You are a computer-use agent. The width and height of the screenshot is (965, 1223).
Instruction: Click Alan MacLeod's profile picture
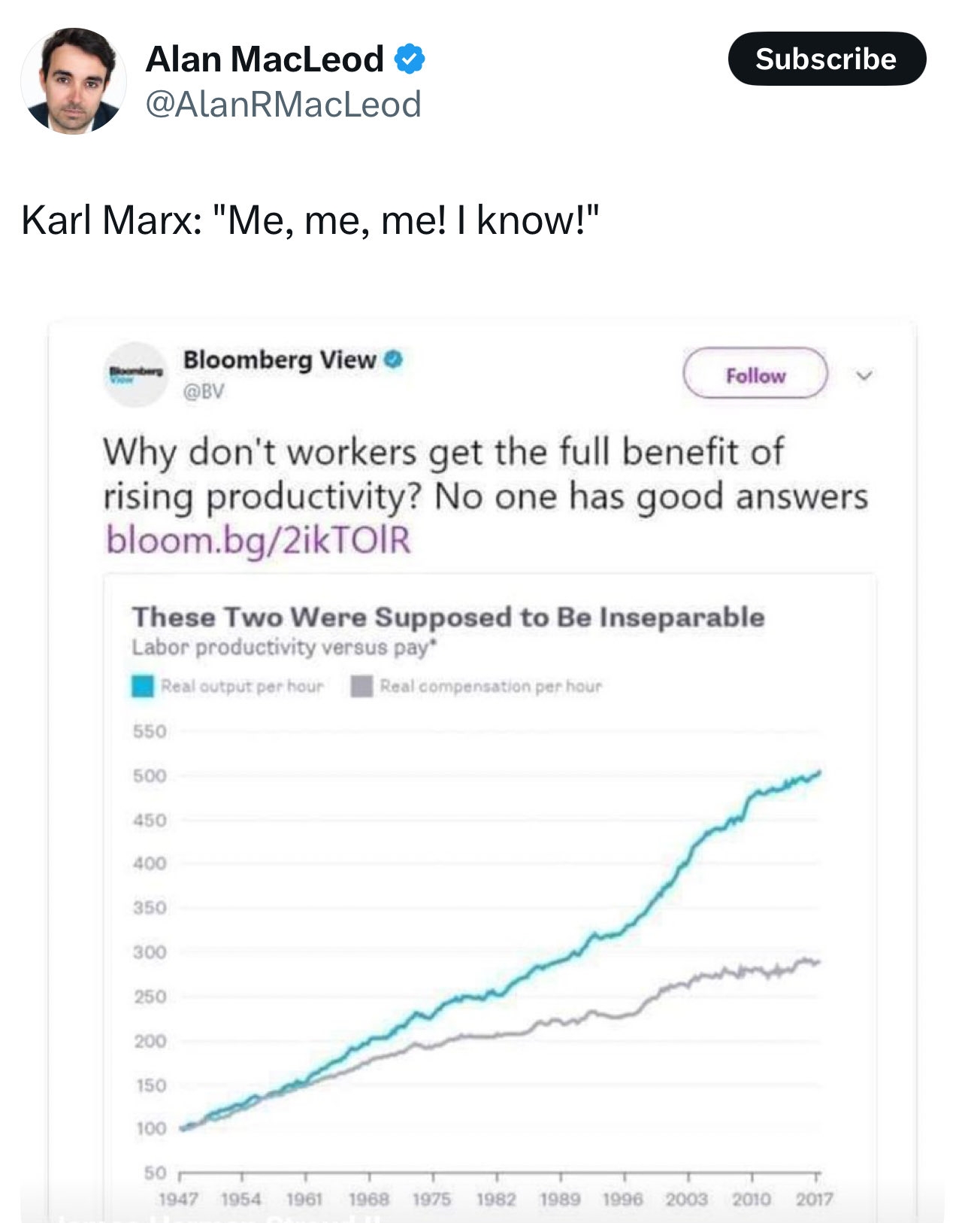pos(74,81)
